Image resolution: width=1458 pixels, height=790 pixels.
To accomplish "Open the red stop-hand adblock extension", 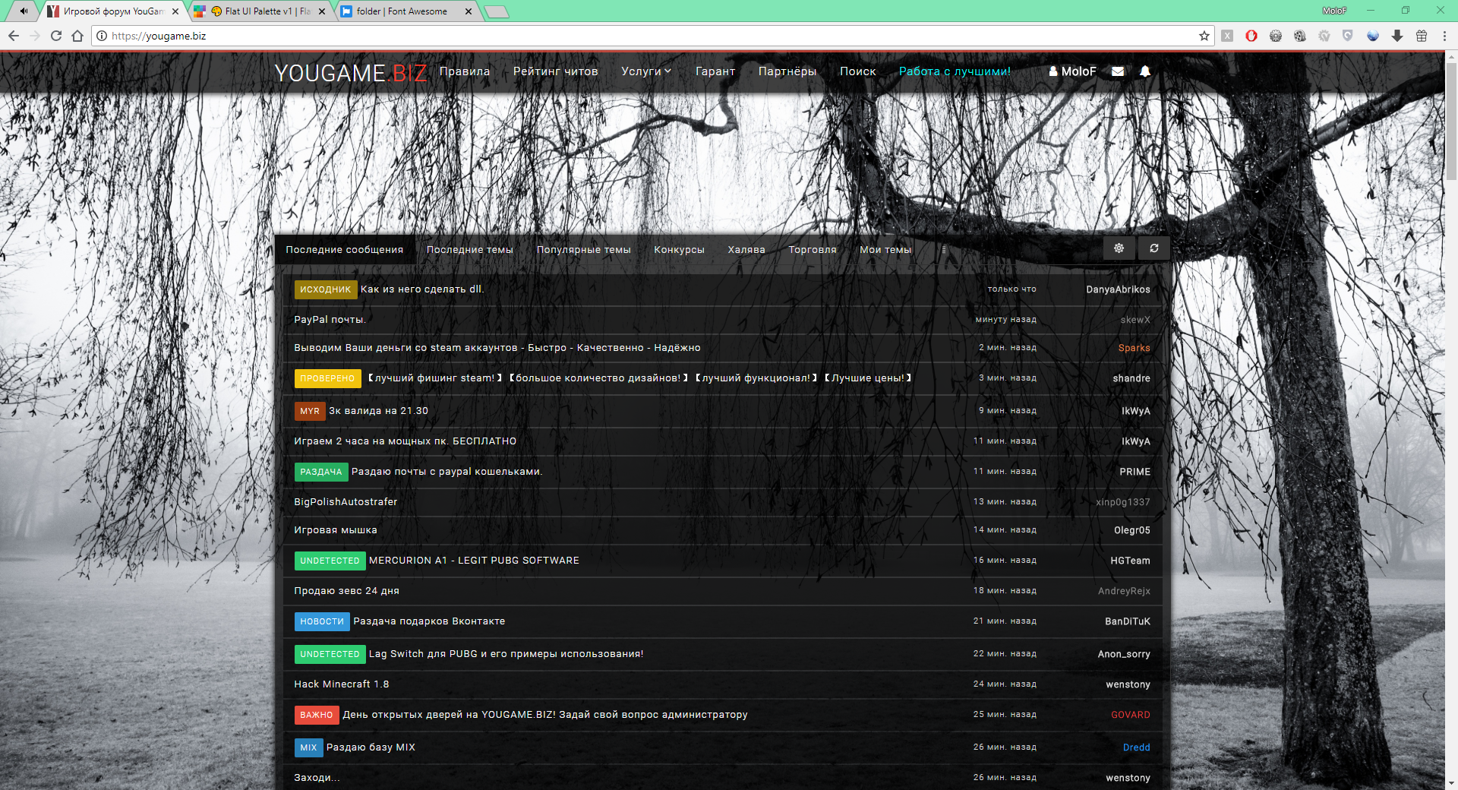I will click(x=1251, y=36).
